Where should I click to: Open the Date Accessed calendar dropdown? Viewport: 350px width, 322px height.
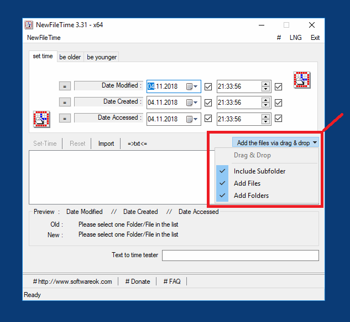[192, 119]
